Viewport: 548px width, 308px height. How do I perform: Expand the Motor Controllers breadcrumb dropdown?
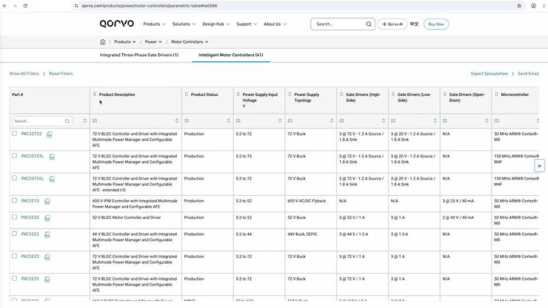pyautogui.click(x=190, y=42)
